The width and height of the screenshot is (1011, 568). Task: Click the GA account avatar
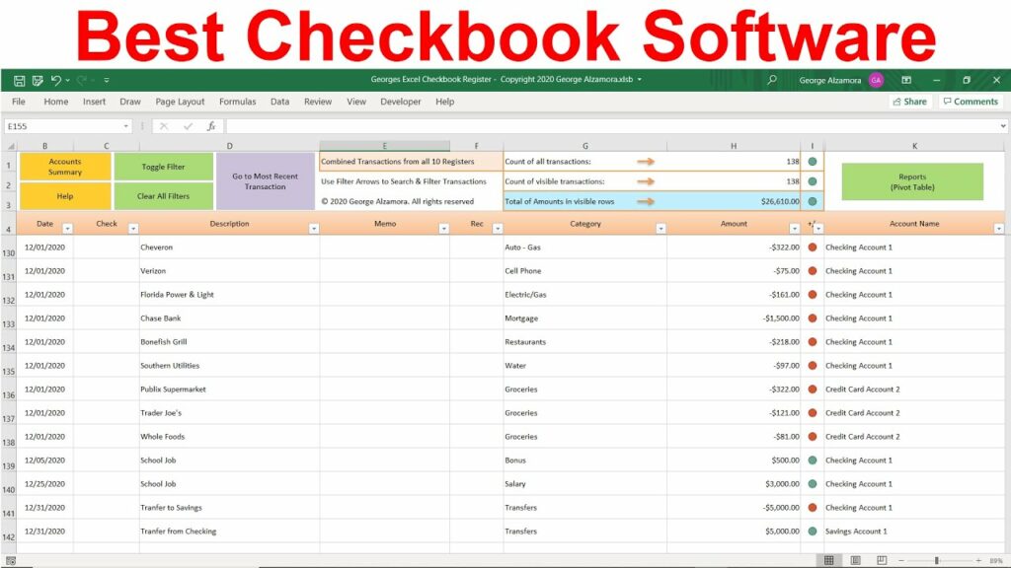point(876,80)
